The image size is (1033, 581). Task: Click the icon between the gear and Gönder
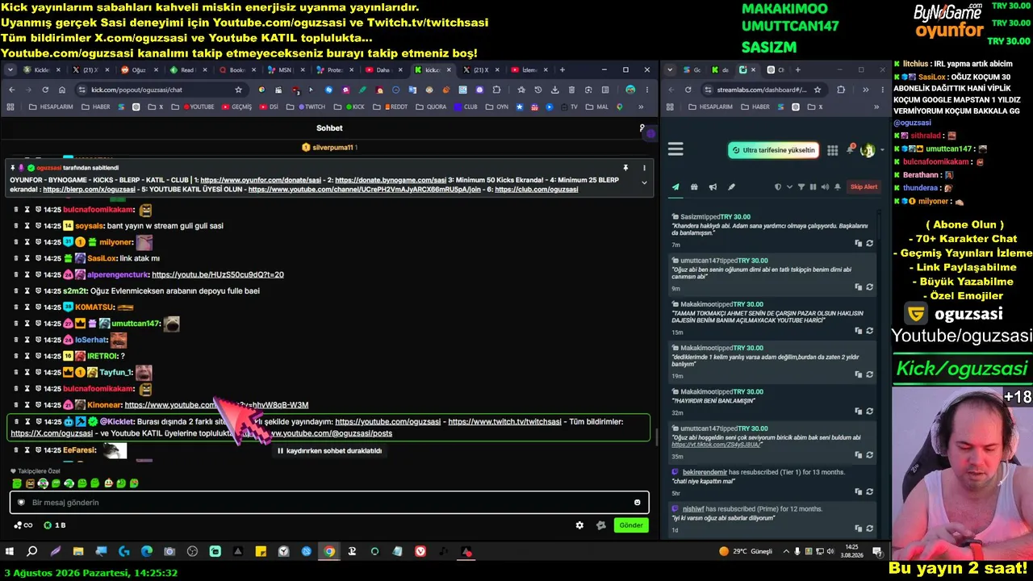(x=600, y=525)
